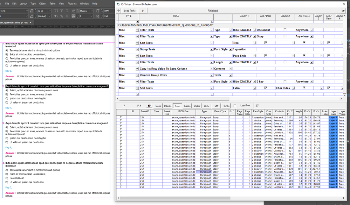Image resolution: width=350 pixels, height=205 pixels.
Task: Switch to the XML tab
Action: point(206,106)
